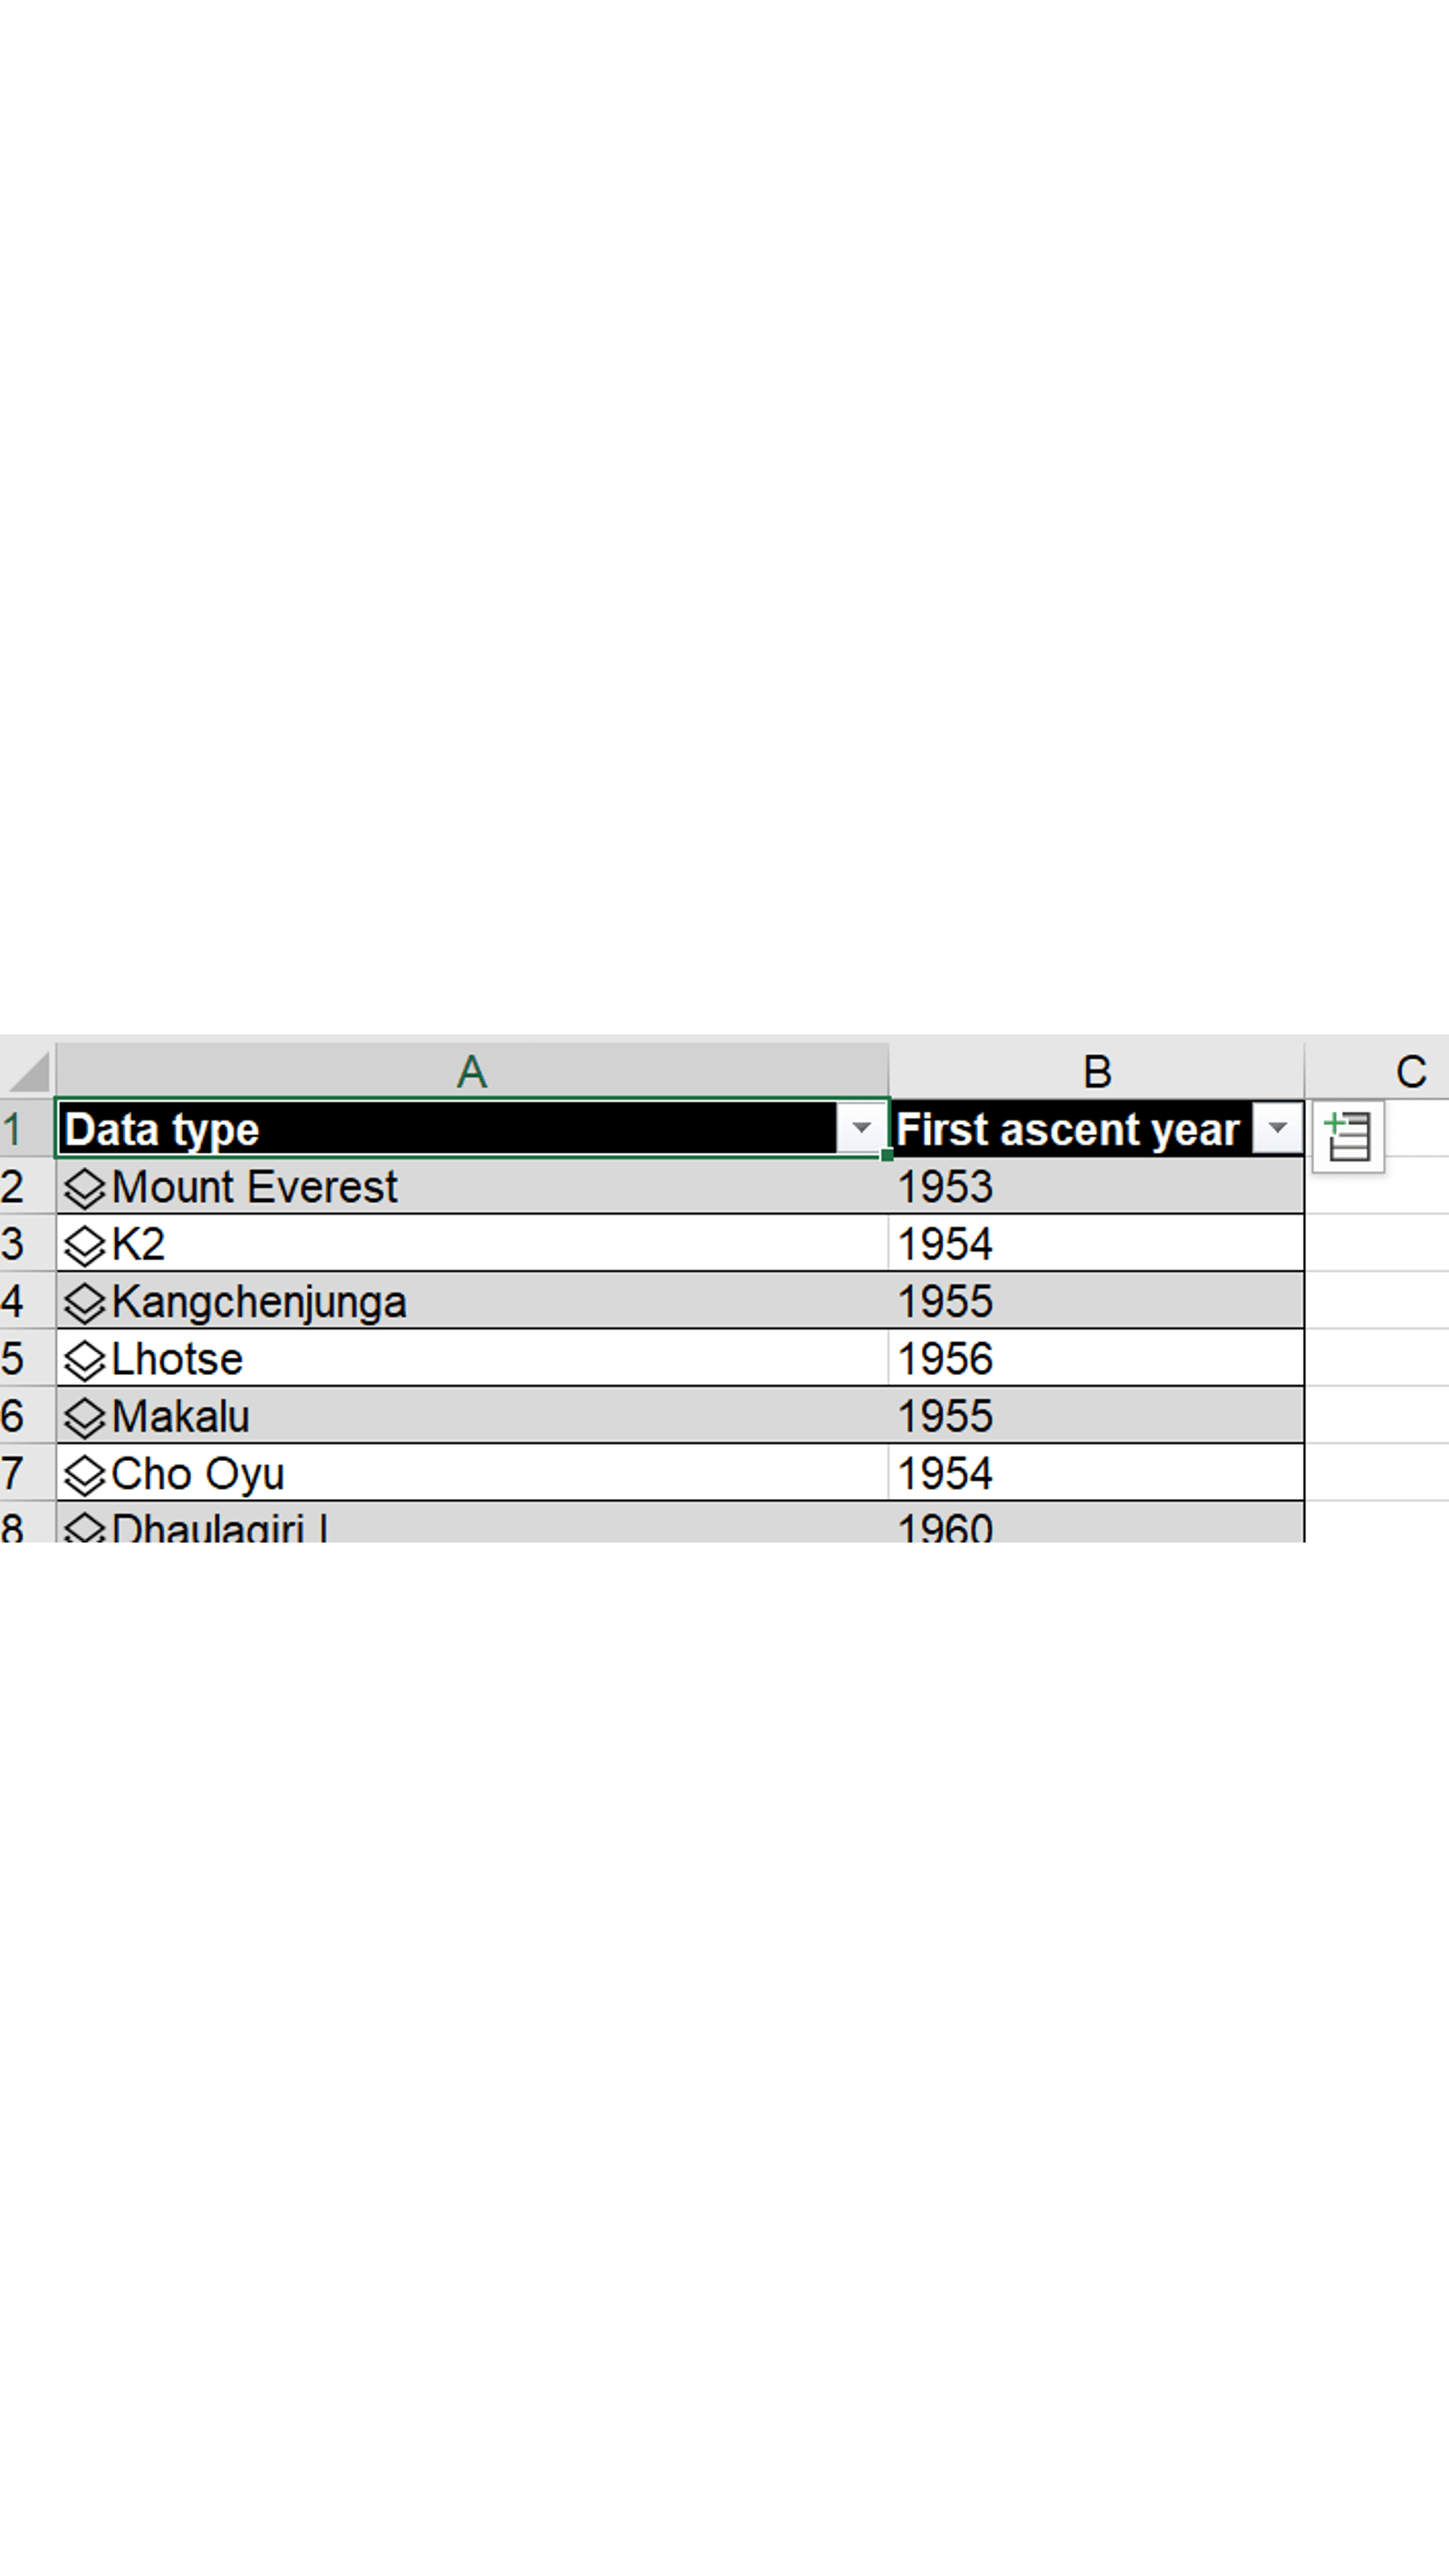Click the Cho Oyu data type icon
Viewport: 1449px width, 2576px height.
click(x=84, y=1475)
